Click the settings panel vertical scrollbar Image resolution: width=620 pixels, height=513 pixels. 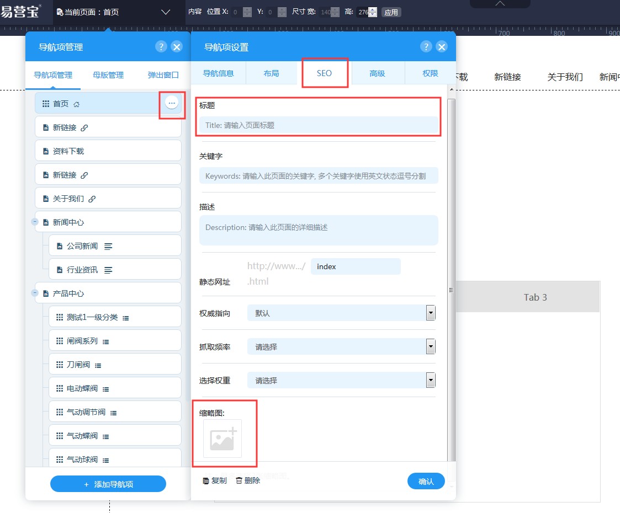[451, 280]
